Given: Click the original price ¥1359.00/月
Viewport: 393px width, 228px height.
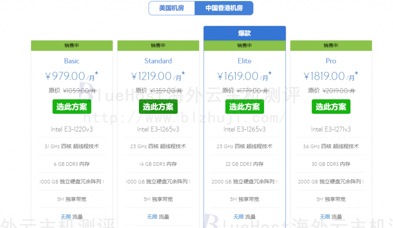Looking at the screenshot, I should 166,91.
